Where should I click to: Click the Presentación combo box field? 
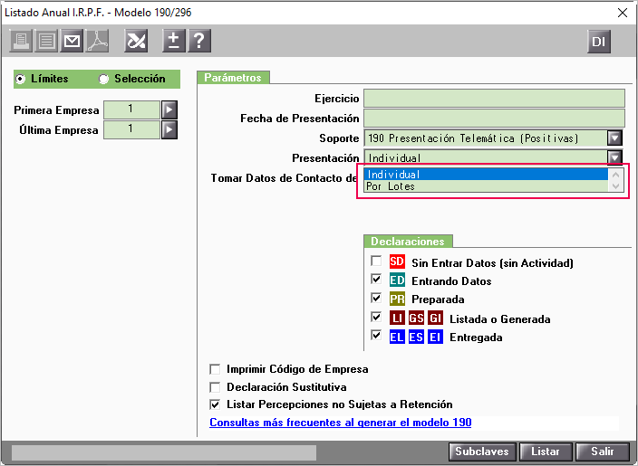(x=485, y=157)
